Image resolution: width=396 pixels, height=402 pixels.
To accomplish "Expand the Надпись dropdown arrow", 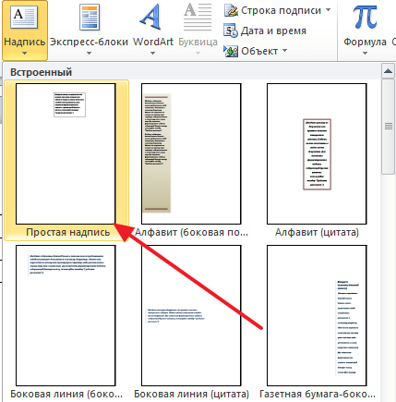I will pyautogui.click(x=24, y=54).
